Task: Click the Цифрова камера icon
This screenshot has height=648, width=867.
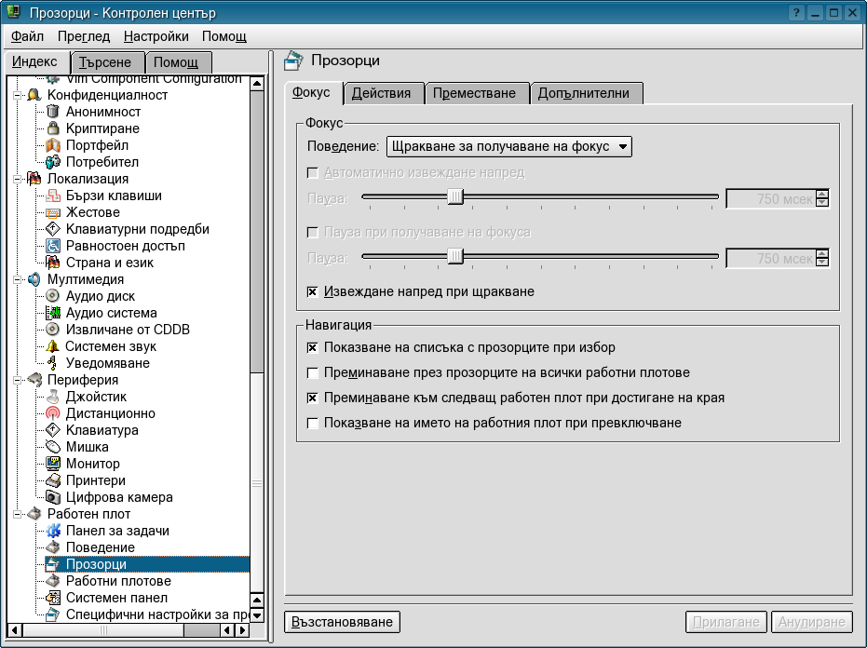Action: point(53,497)
